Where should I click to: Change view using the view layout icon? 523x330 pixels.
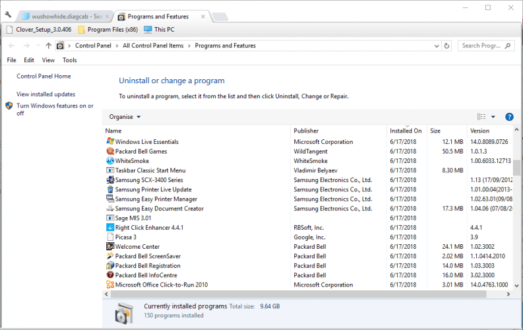[481, 117]
